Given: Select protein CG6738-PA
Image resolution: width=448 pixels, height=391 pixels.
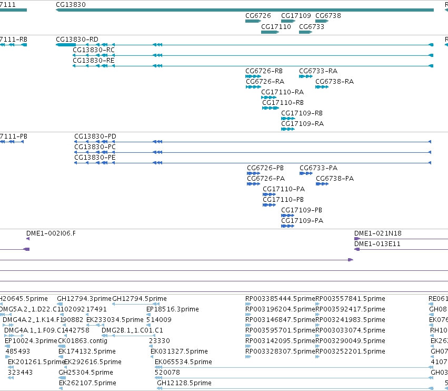Looking at the screenshot, I should (x=322, y=184).
